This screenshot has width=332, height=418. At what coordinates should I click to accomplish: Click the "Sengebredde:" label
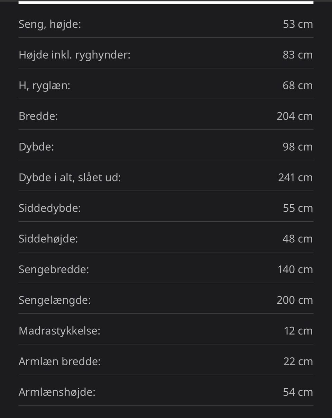tap(54, 269)
